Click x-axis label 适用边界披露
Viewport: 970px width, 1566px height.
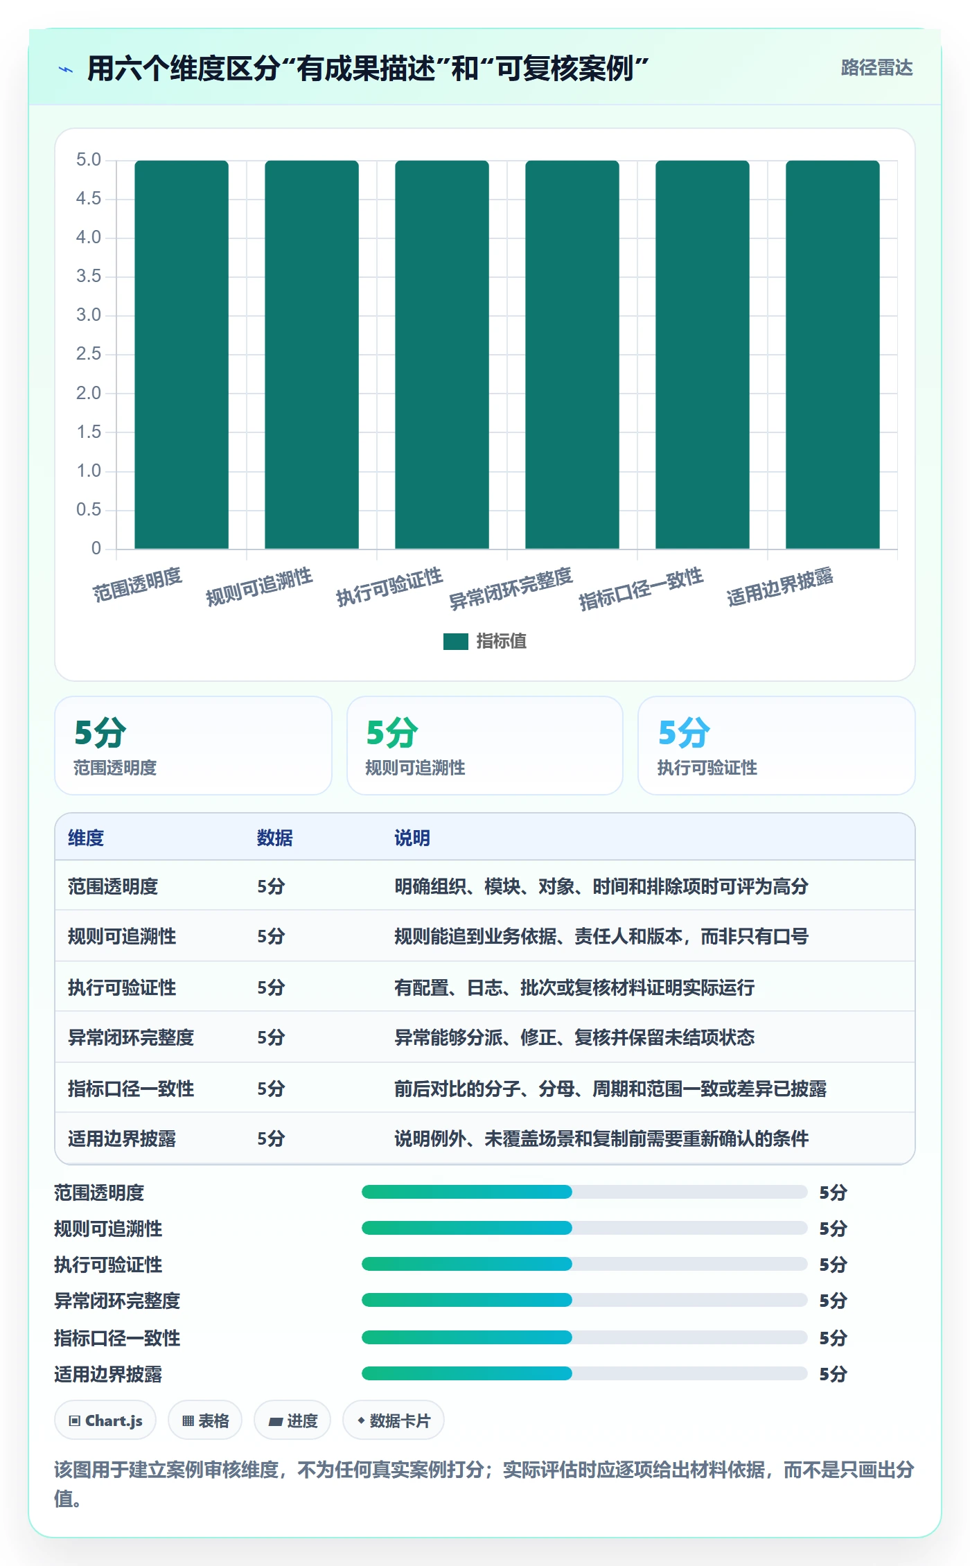pyautogui.click(x=779, y=586)
